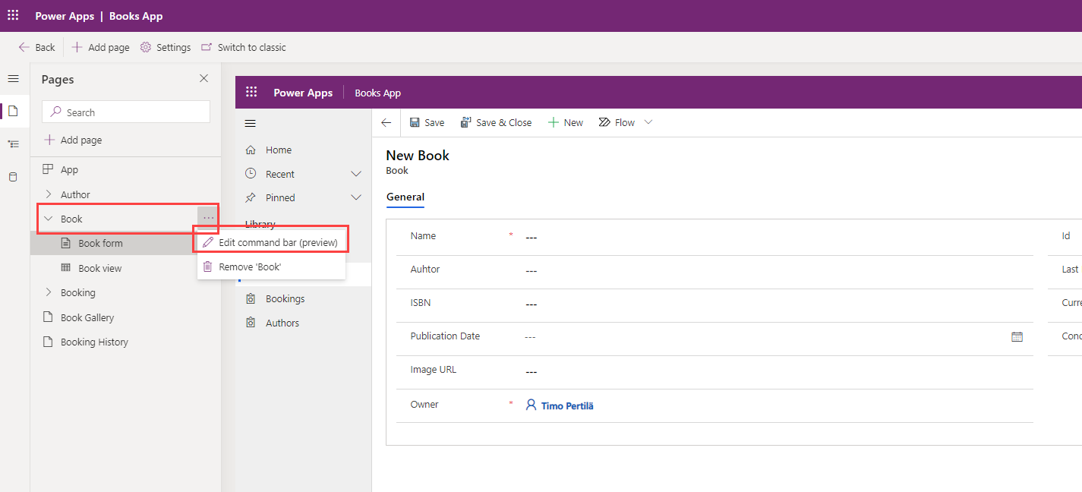Click the back arrow in form toolbar
The height and width of the screenshot is (492, 1082).
[386, 123]
